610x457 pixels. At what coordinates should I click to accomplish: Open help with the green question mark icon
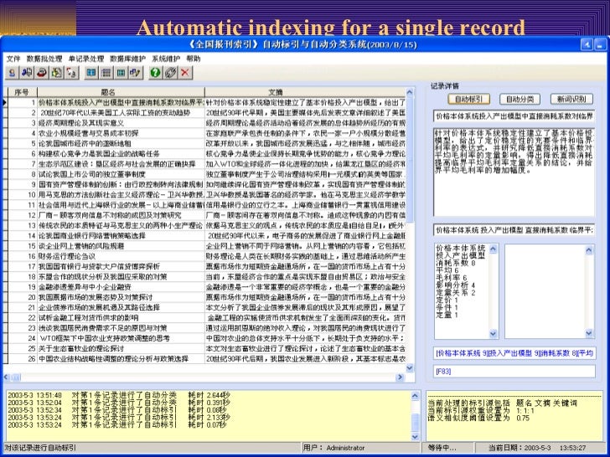pyautogui.click(x=156, y=73)
